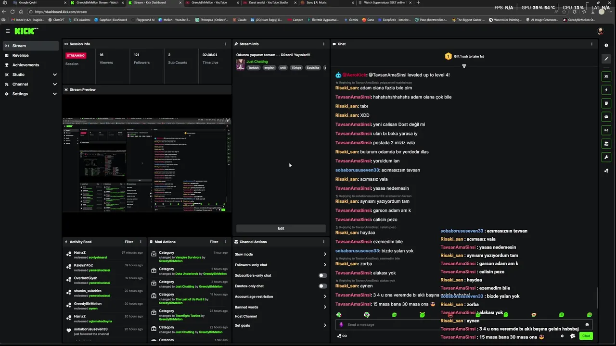Open chat settings gear icon
The image size is (616, 346).
point(562,336)
